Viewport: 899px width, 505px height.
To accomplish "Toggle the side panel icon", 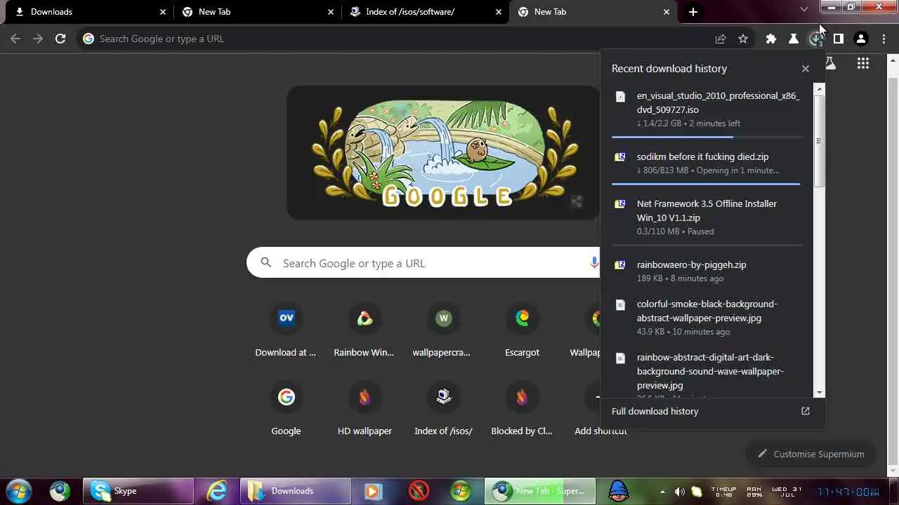I will click(x=839, y=39).
